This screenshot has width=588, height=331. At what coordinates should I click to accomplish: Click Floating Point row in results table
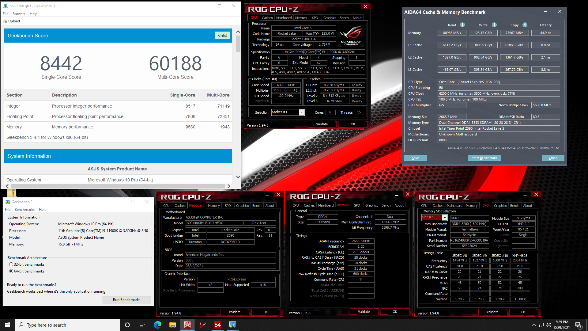coord(118,116)
